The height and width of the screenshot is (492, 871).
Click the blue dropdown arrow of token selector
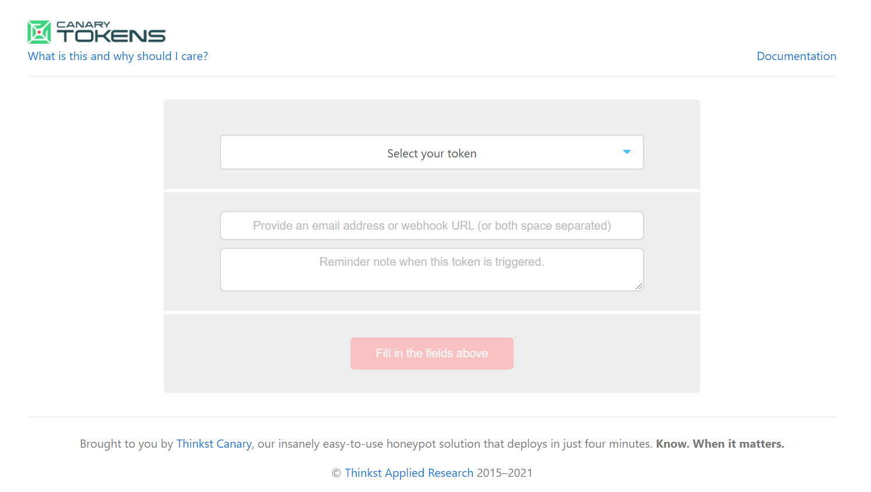pos(627,152)
